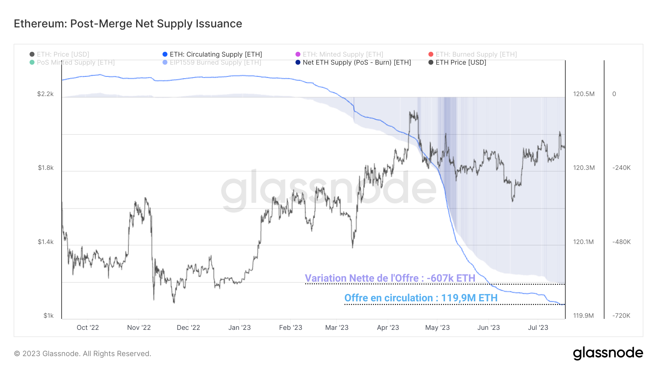The image size is (657, 370).
Task: Click the EIP1559 Burned Supply legend dot
Action: pos(165,62)
